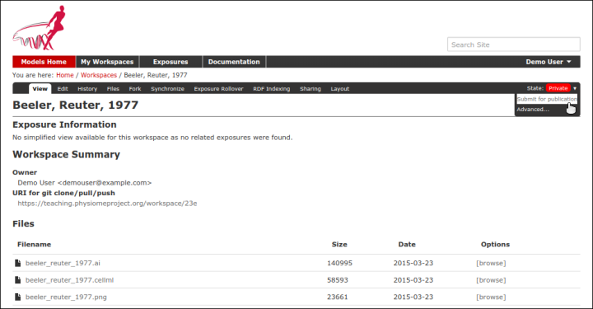593x309 pixels.
Task: Open the Fork tab
Action: tap(135, 89)
